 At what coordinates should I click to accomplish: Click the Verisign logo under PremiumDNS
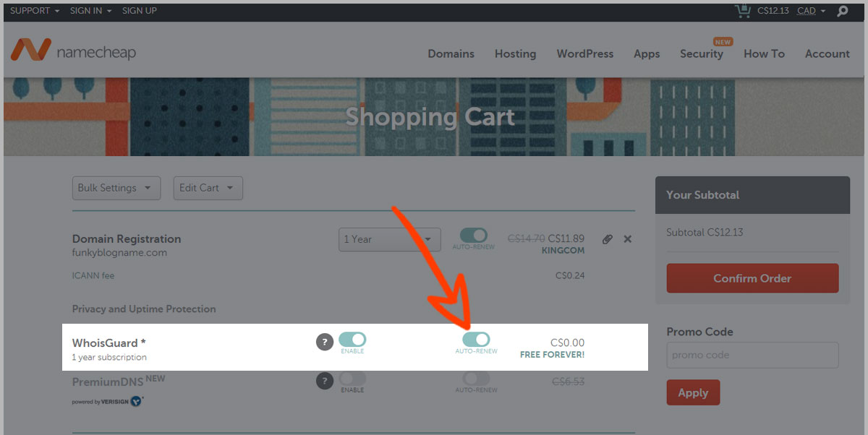click(x=108, y=401)
